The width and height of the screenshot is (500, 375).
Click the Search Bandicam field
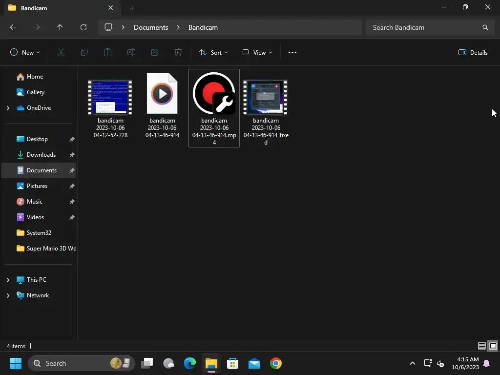point(430,27)
